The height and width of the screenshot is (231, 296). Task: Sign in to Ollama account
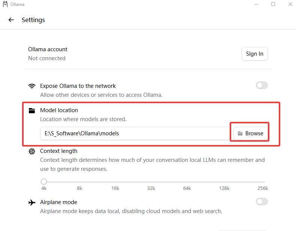click(x=254, y=54)
